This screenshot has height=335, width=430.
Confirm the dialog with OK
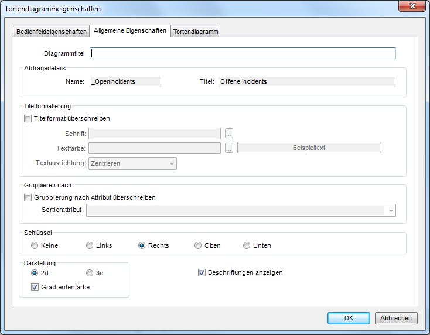coord(349,318)
